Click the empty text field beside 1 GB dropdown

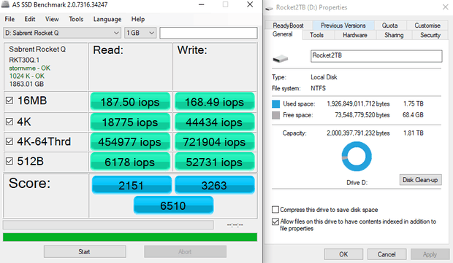point(208,33)
